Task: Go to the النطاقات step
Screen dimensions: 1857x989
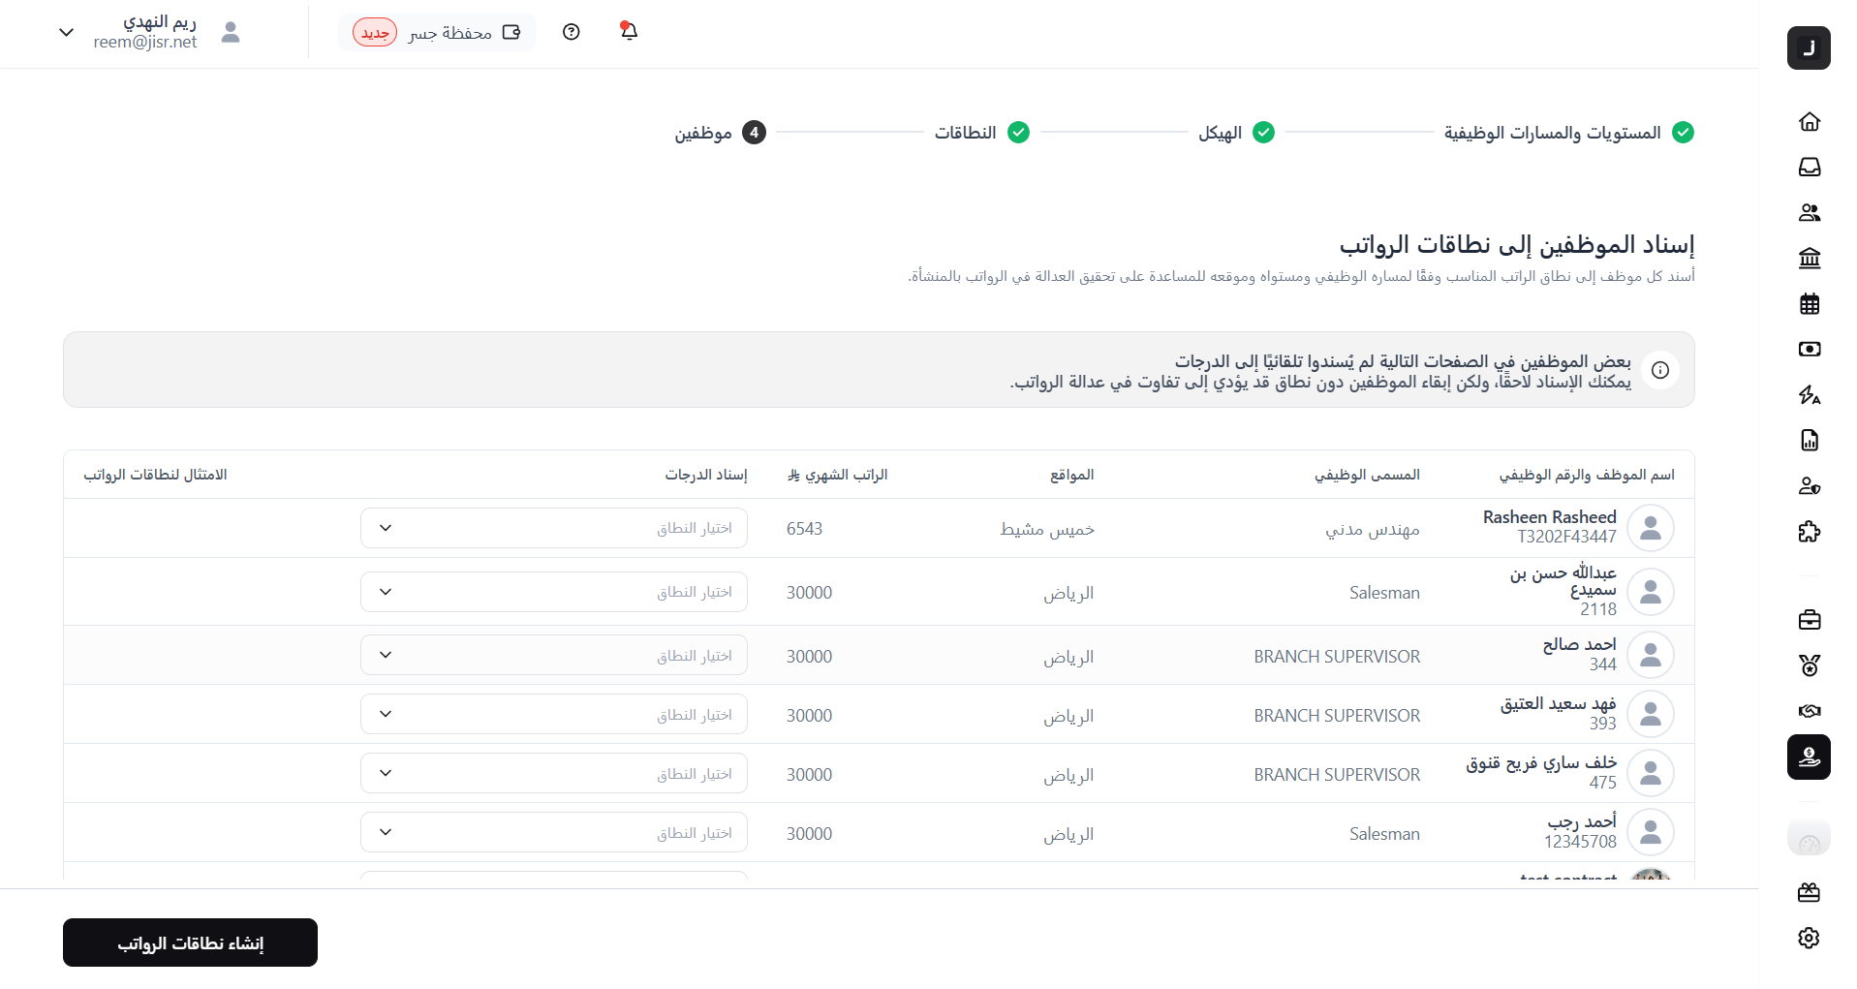Action: point(980,133)
